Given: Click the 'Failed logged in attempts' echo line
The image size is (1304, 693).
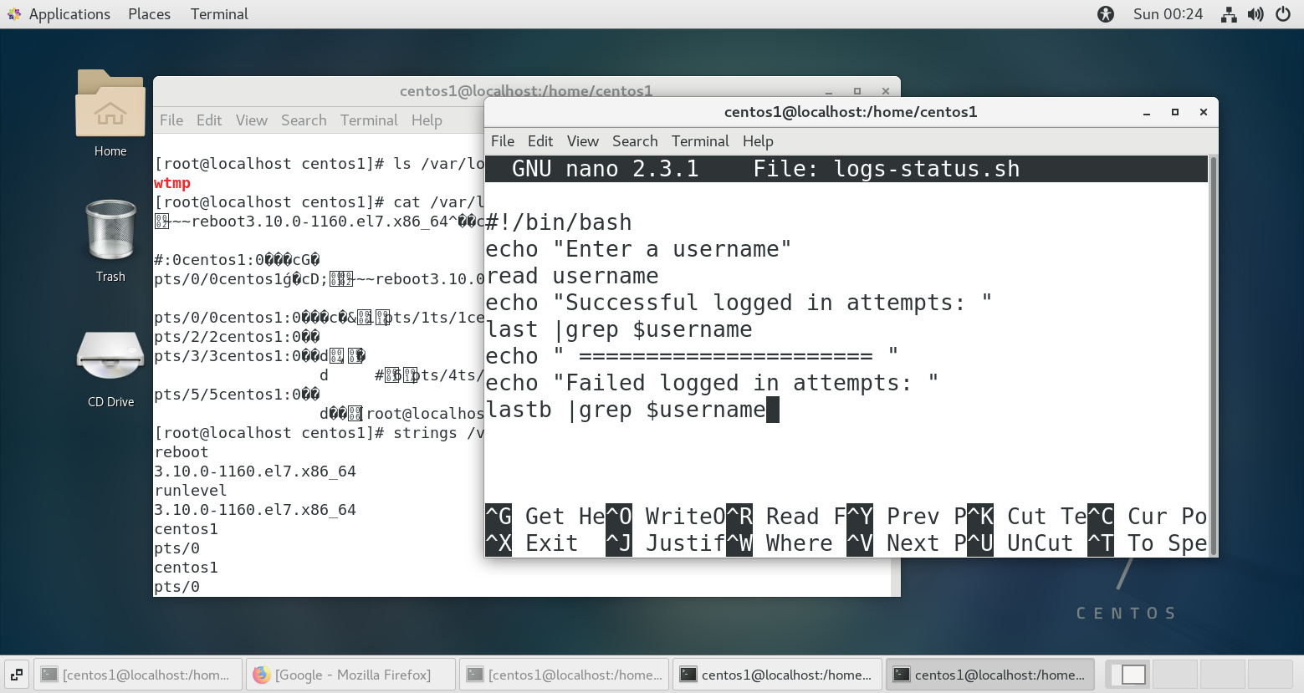Looking at the screenshot, I should [x=712, y=383].
